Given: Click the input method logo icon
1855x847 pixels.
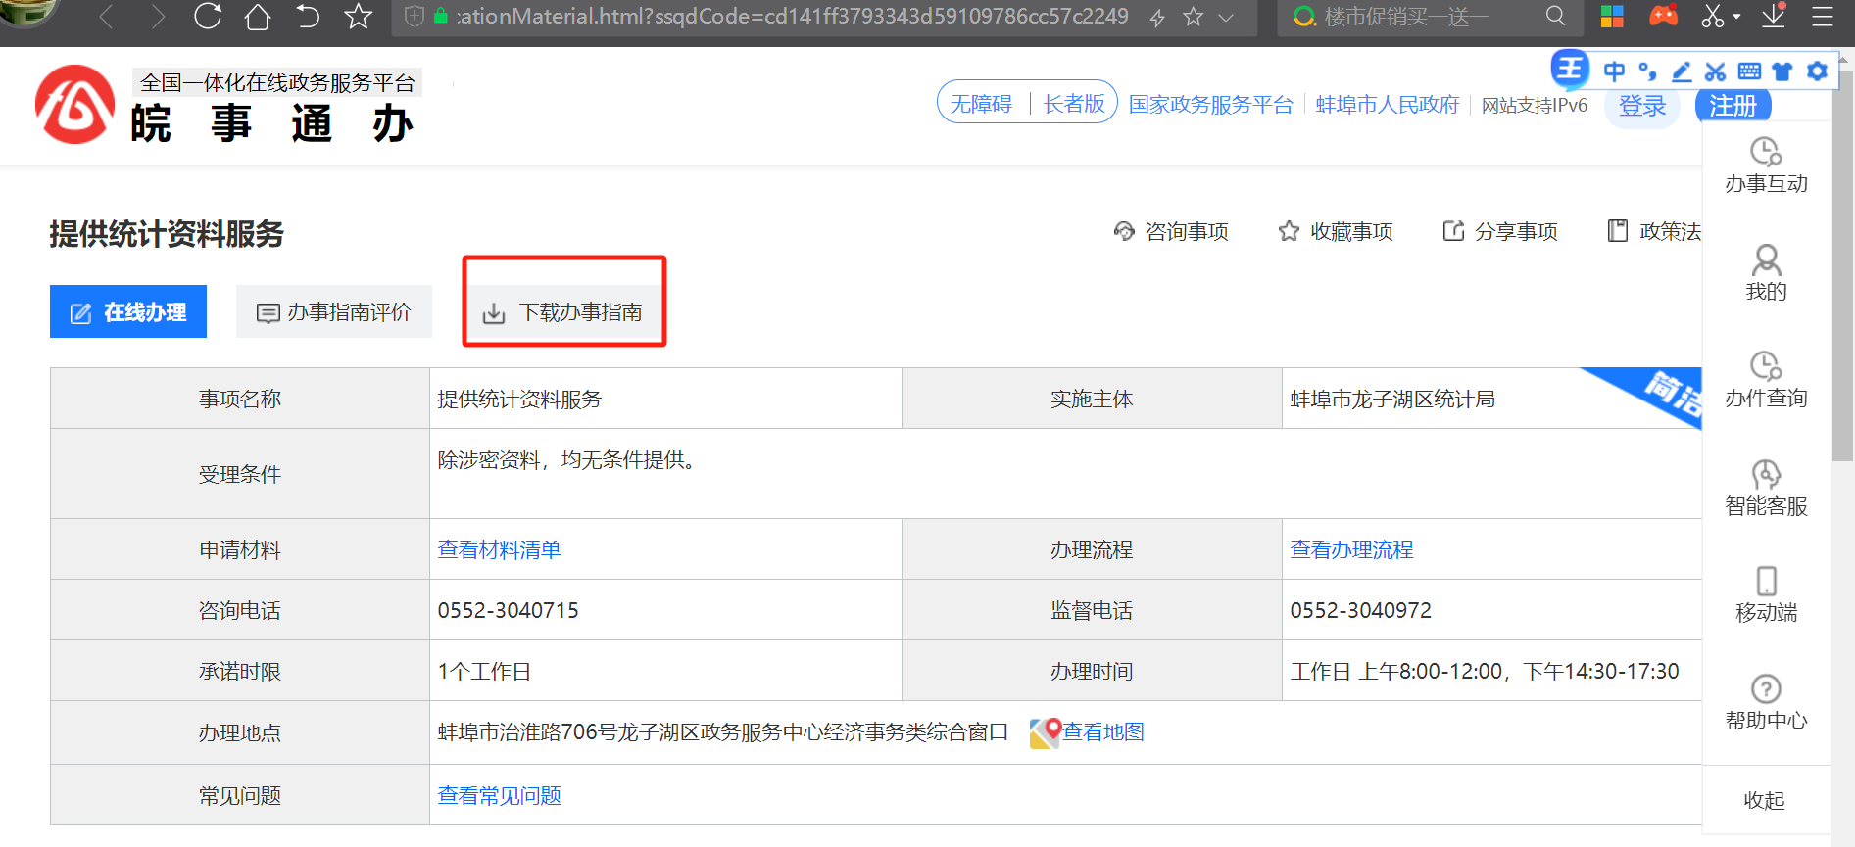Looking at the screenshot, I should [1570, 70].
